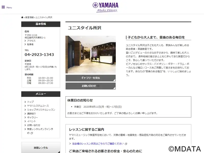Click the chevron before 講師紹介
204x153 pixels.
click(x=25, y=113)
